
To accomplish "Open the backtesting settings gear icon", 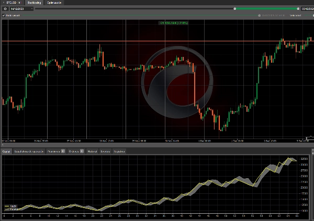I will tap(5, 9).
